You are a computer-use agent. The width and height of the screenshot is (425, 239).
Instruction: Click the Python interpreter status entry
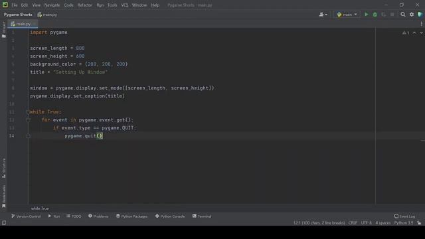404,223
